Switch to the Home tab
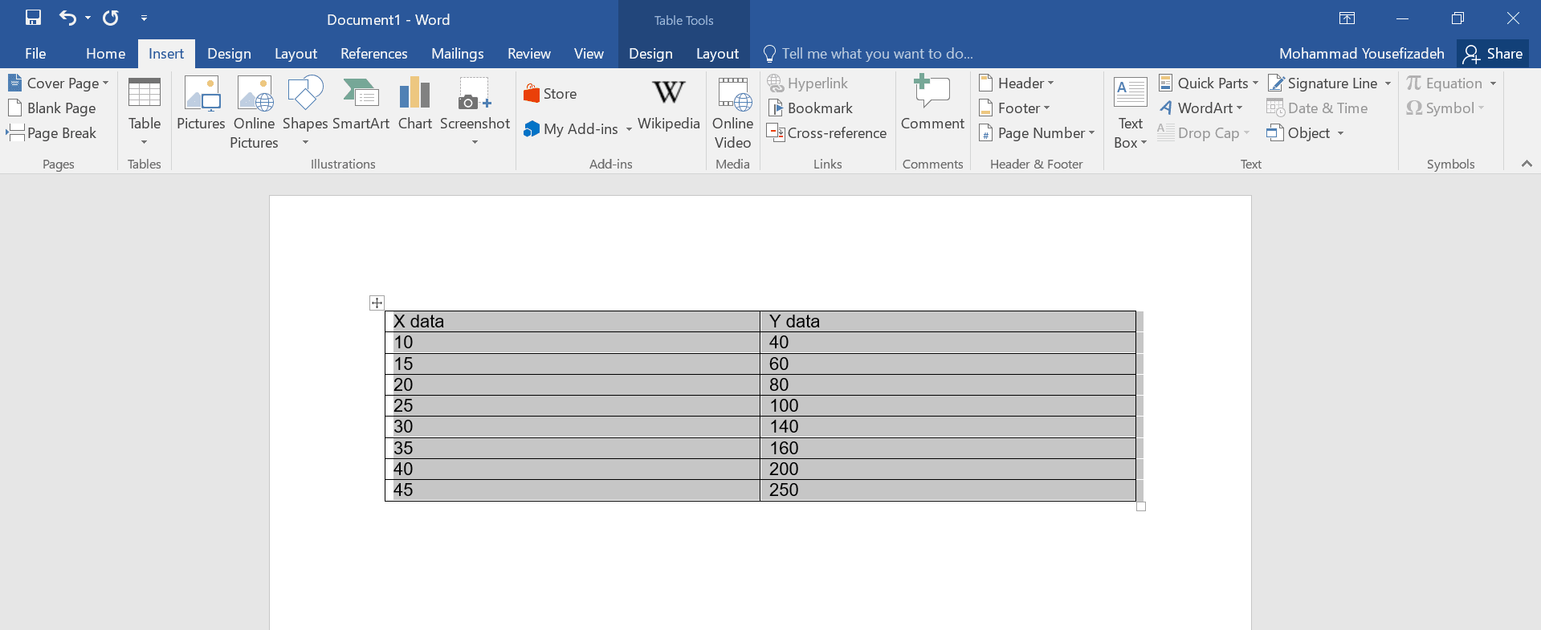1541x630 pixels. (x=105, y=54)
